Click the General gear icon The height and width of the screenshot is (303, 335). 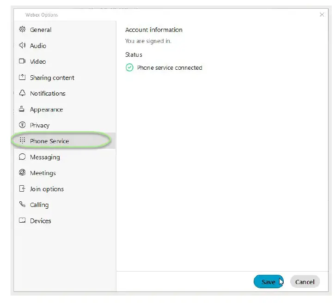tap(22, 29)
